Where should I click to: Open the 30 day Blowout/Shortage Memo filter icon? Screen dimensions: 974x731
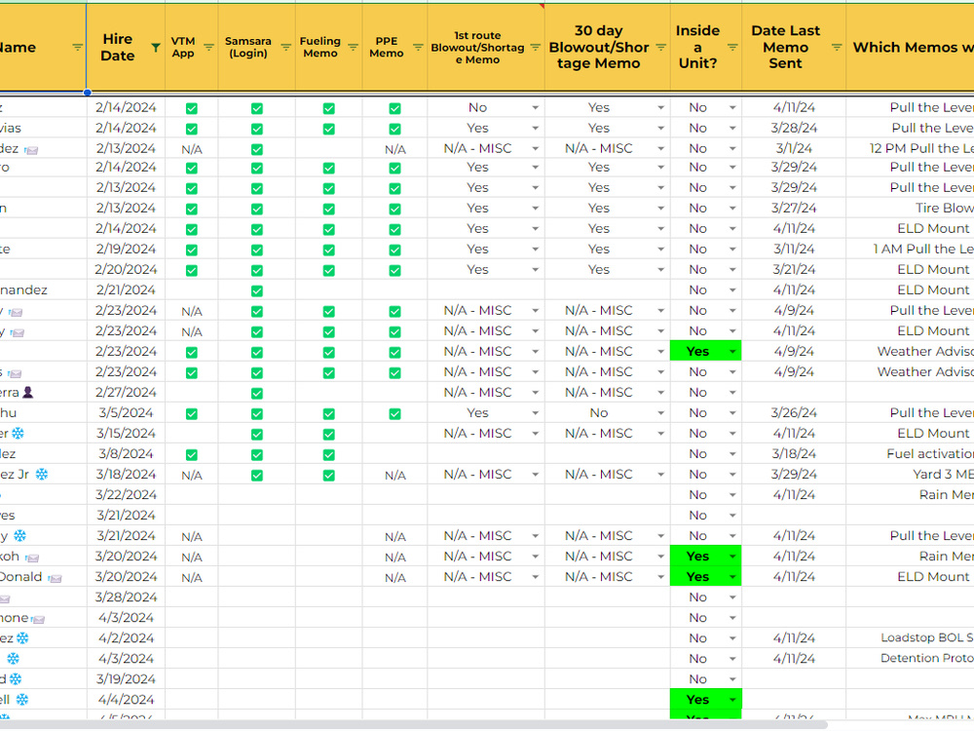(661, 47)
